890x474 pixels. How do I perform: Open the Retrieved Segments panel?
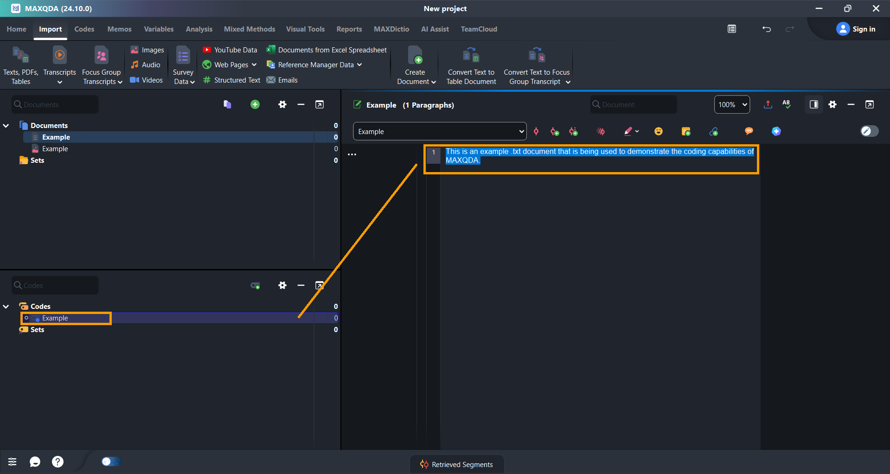[x=457, y=464]
